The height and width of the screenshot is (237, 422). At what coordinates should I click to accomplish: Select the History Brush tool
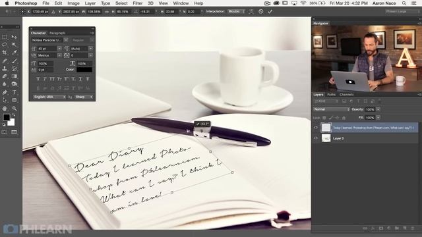pos(15,68)
